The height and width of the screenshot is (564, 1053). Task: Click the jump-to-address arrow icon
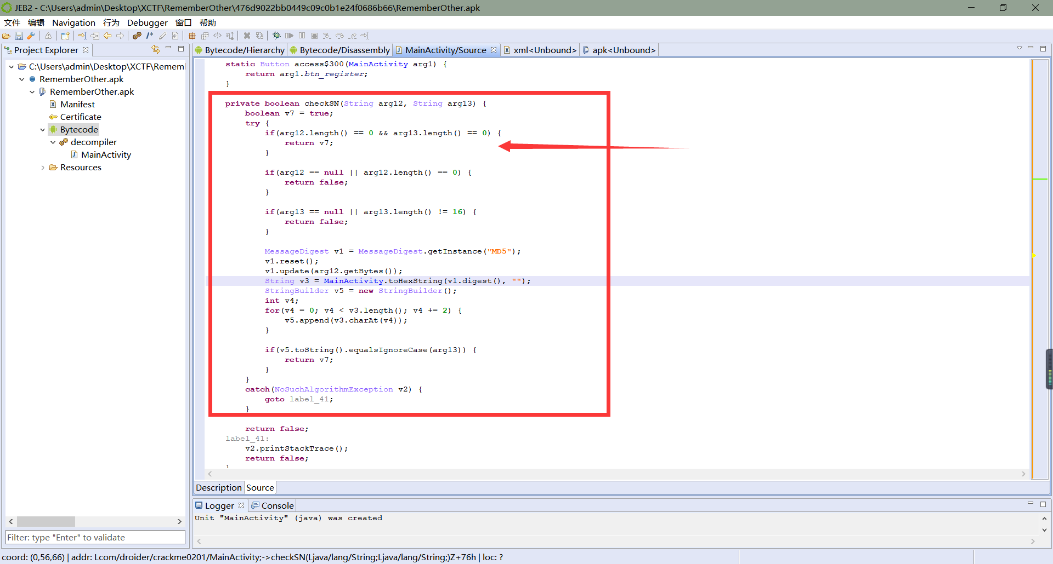tap(82, 36)
